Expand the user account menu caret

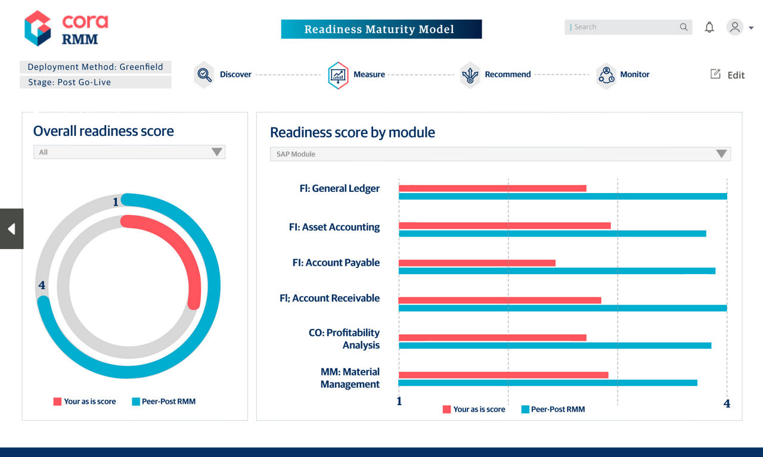click(751, 28)
